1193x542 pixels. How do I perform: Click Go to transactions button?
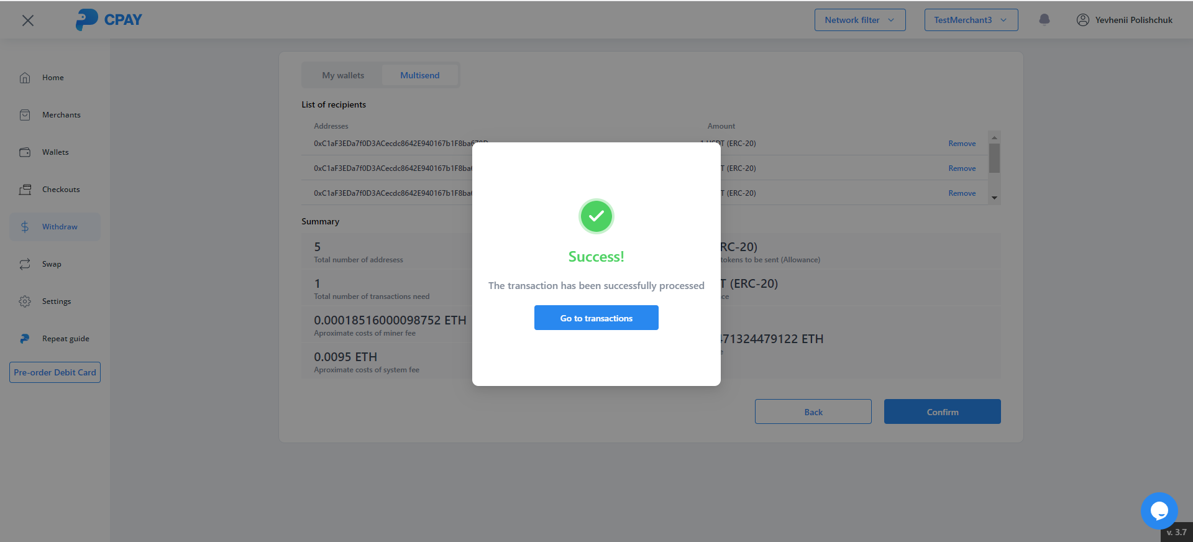click(596, 318)
